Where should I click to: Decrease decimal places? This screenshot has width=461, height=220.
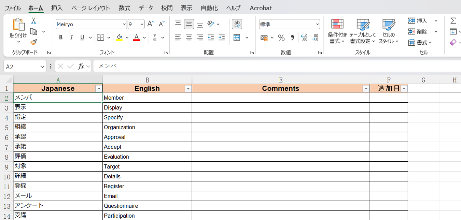[x=315, y=38]
